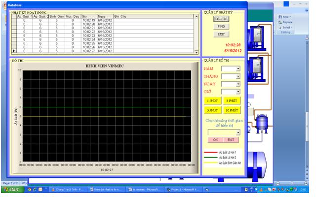Click the pink OK button
The width and height of the screenshot is (316, 197).
(x=216, y=139)
